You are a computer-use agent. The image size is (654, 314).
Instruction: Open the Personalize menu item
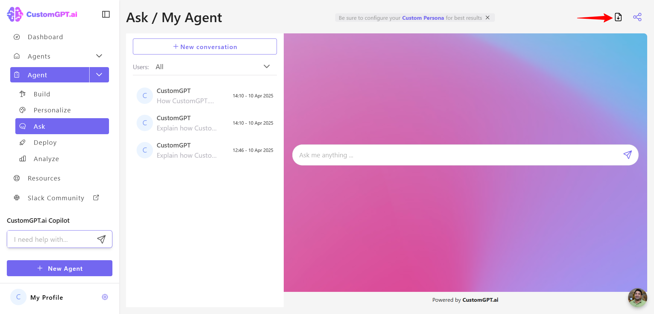tap(52, 110)
